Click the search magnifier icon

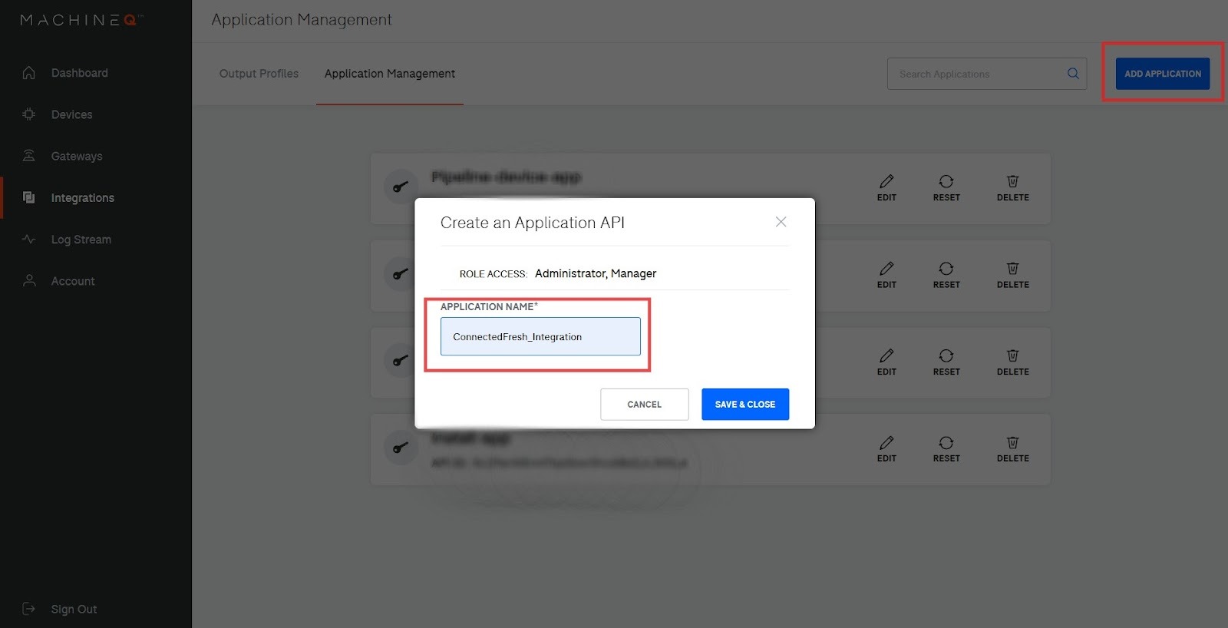(1073, 74)
